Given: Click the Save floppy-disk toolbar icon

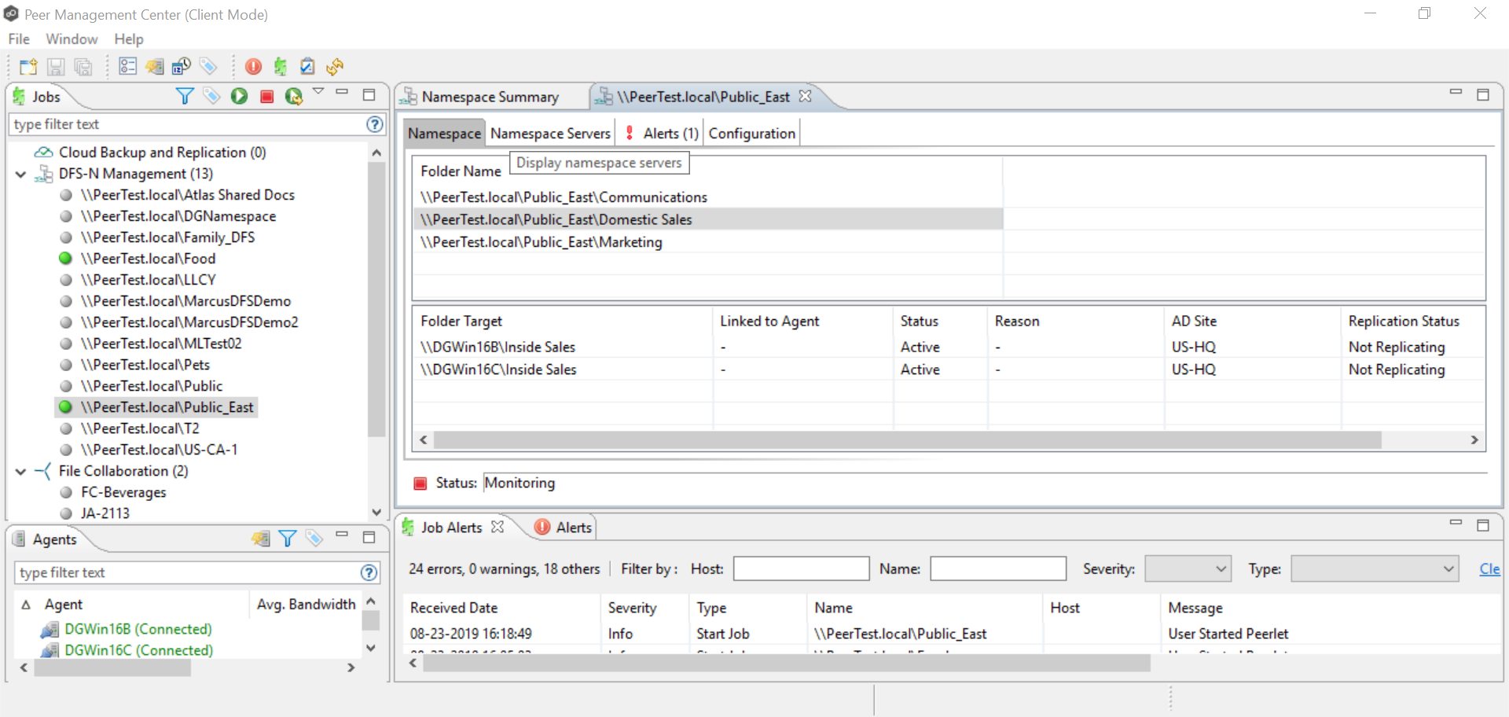Looking at the screenshot, I should 56,67.
